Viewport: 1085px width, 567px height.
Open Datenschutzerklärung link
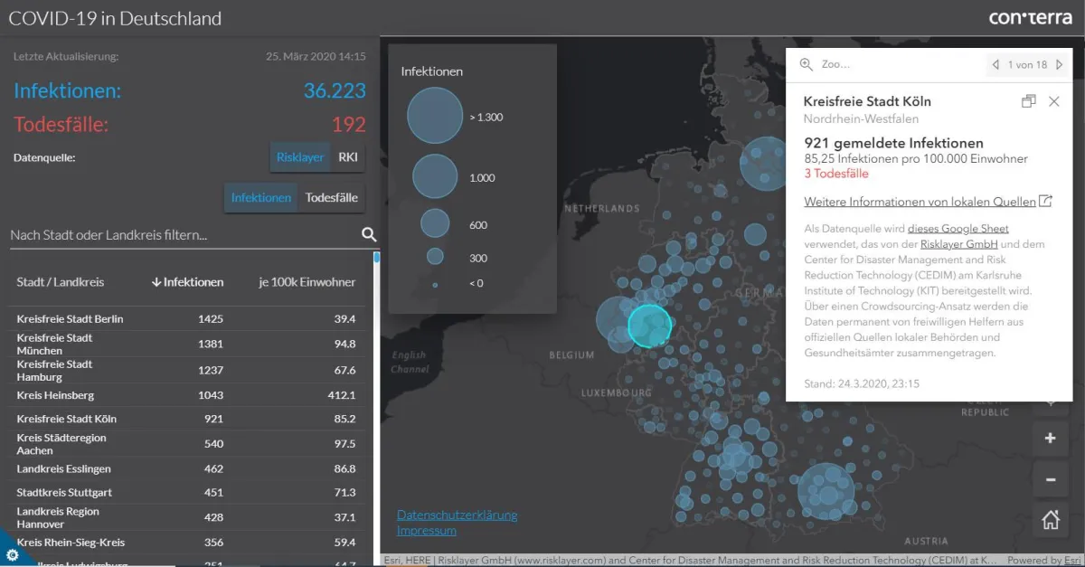[x=457, y=515]
